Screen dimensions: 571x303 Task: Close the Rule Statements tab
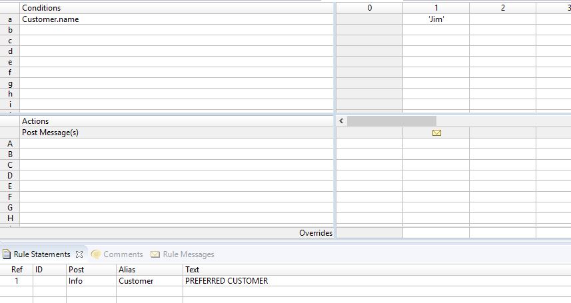coord(79,254)
